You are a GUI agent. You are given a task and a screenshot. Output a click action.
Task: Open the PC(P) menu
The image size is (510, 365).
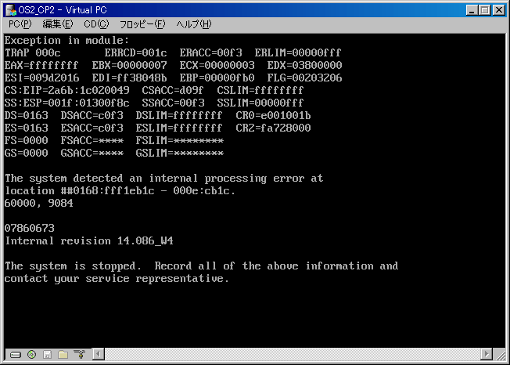click(x=20, y=24)
